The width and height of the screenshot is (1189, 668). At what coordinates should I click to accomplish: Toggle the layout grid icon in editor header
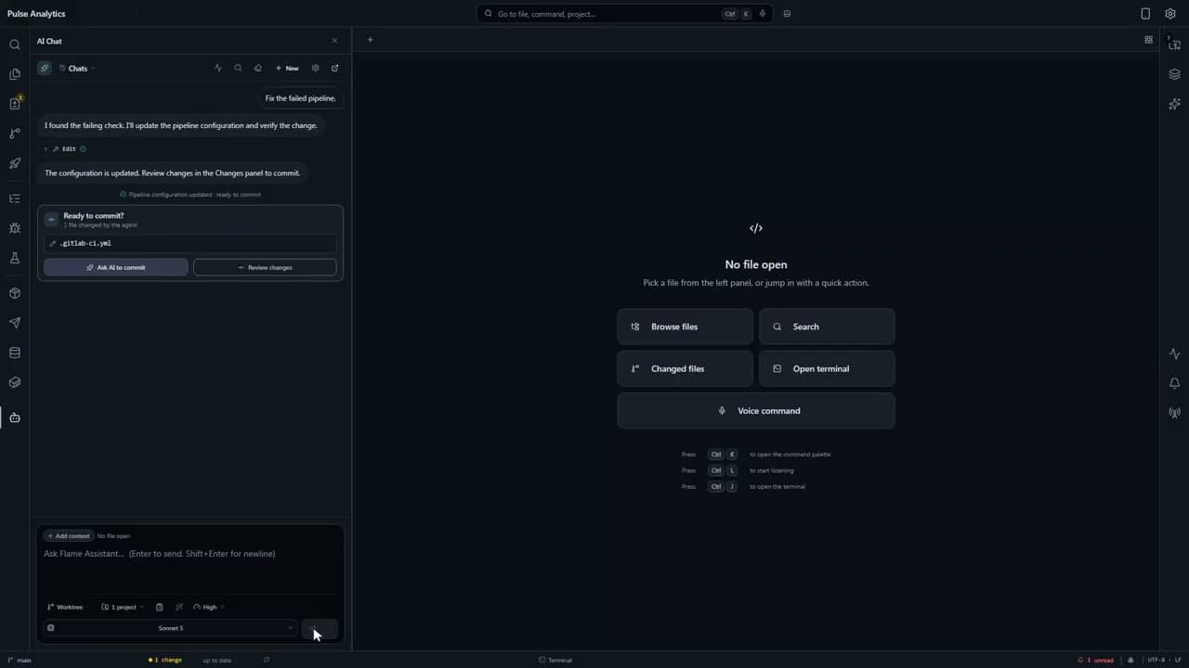(1148, 40)
